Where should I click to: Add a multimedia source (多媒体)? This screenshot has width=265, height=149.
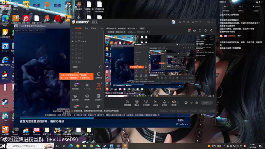tap(155, 103)
